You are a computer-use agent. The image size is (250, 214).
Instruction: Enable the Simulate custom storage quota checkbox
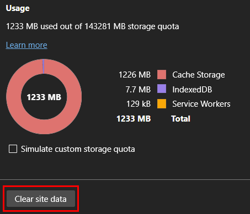(13, 149)
